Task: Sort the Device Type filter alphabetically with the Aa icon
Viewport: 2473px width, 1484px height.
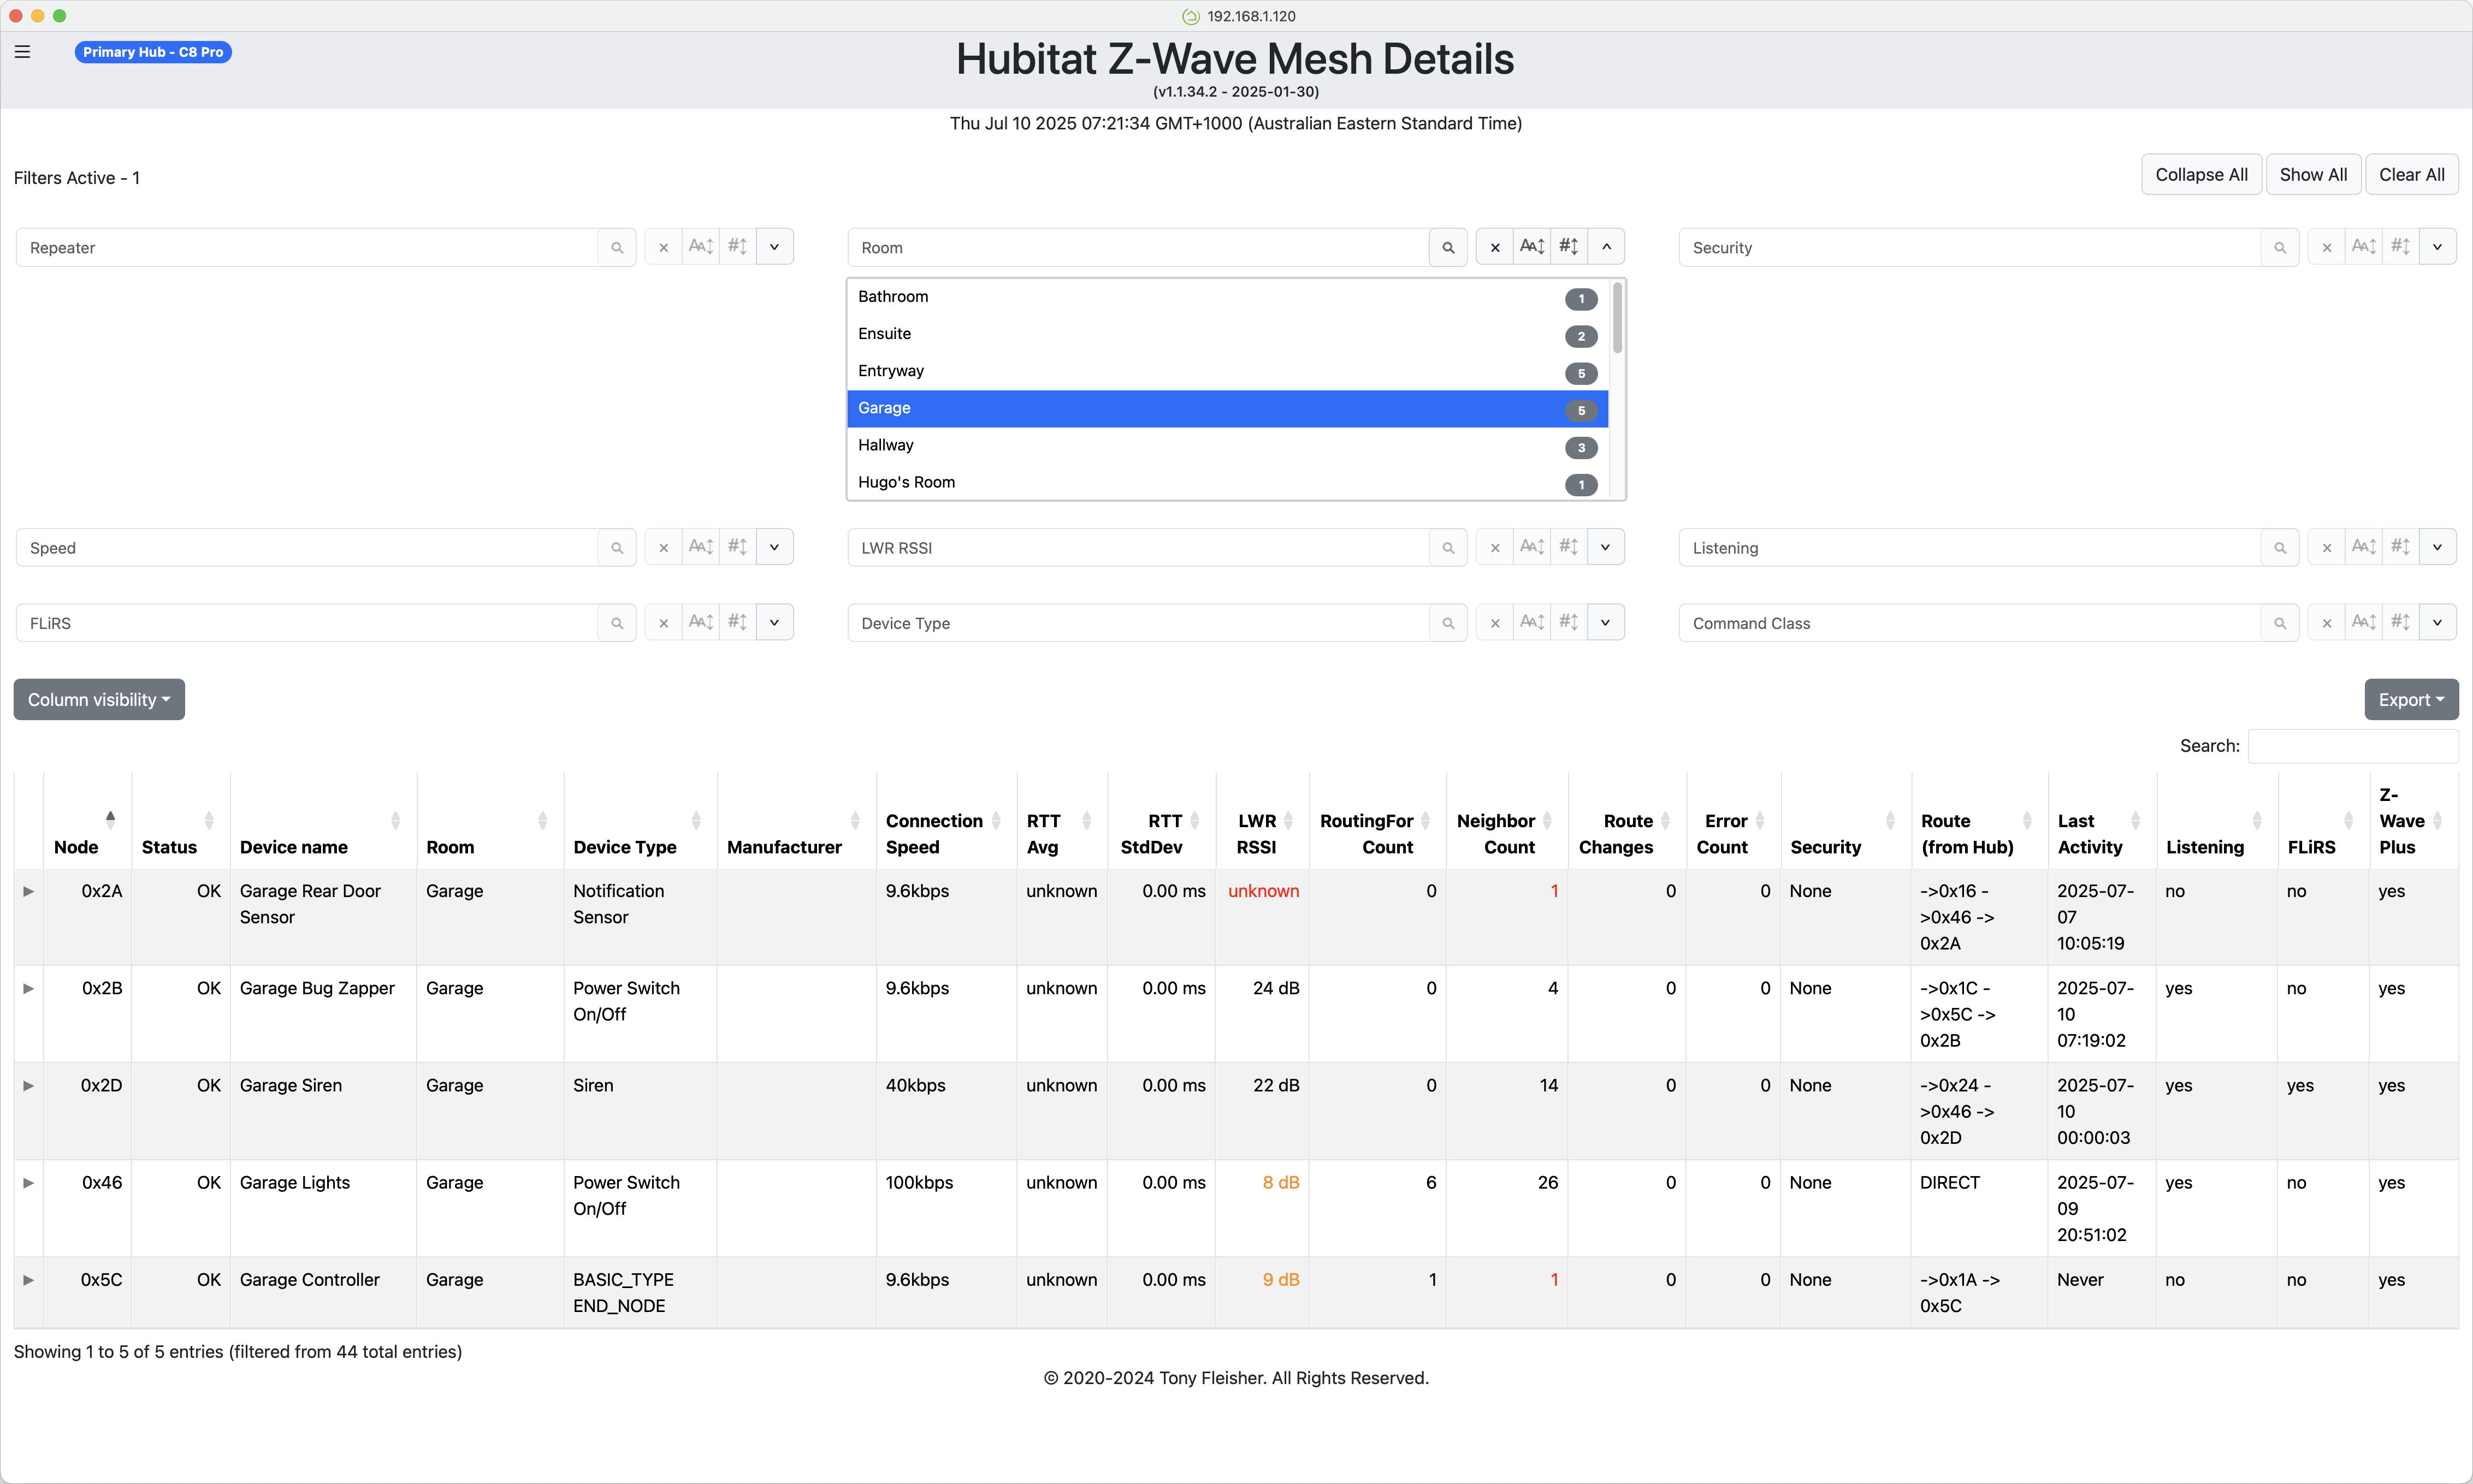Action: tap(1531, 622)
